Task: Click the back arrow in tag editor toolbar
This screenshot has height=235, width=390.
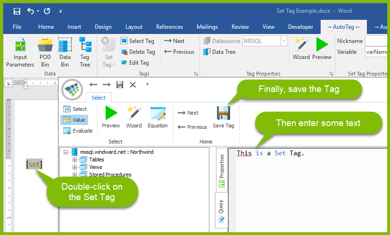Action: click(93, 84)
